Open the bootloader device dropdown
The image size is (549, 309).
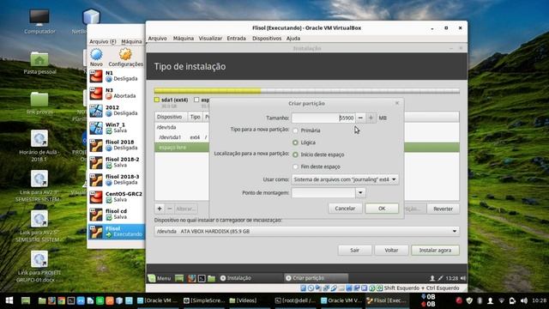307,231
